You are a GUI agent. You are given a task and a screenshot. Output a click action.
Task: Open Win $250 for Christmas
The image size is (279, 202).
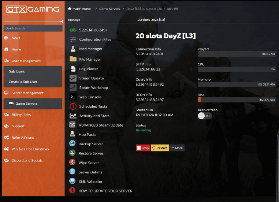tap(30, 149)
